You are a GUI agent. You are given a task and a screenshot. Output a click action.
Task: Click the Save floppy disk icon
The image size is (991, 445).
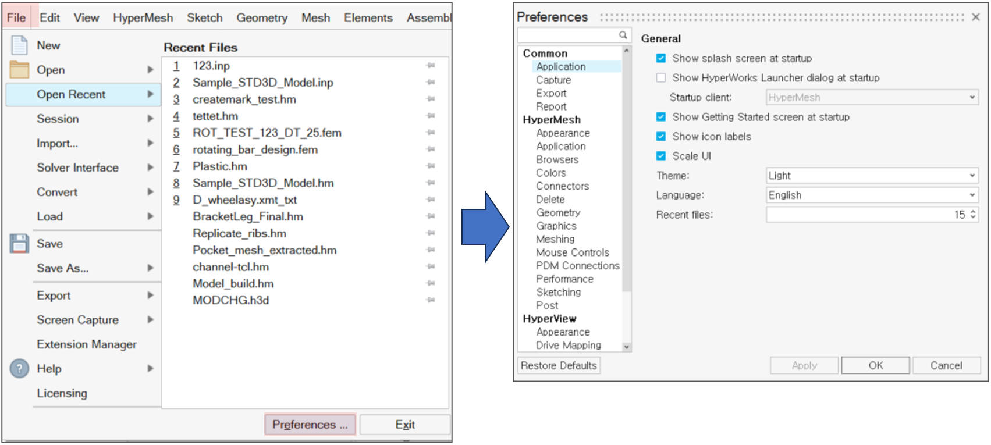[x=19, y=244]
